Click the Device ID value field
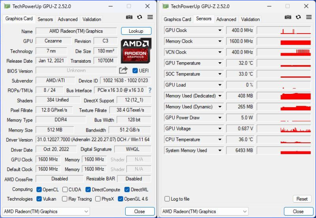Image resolution: width=316 pixels, height=218 pixels. click(x=125, y=80)
